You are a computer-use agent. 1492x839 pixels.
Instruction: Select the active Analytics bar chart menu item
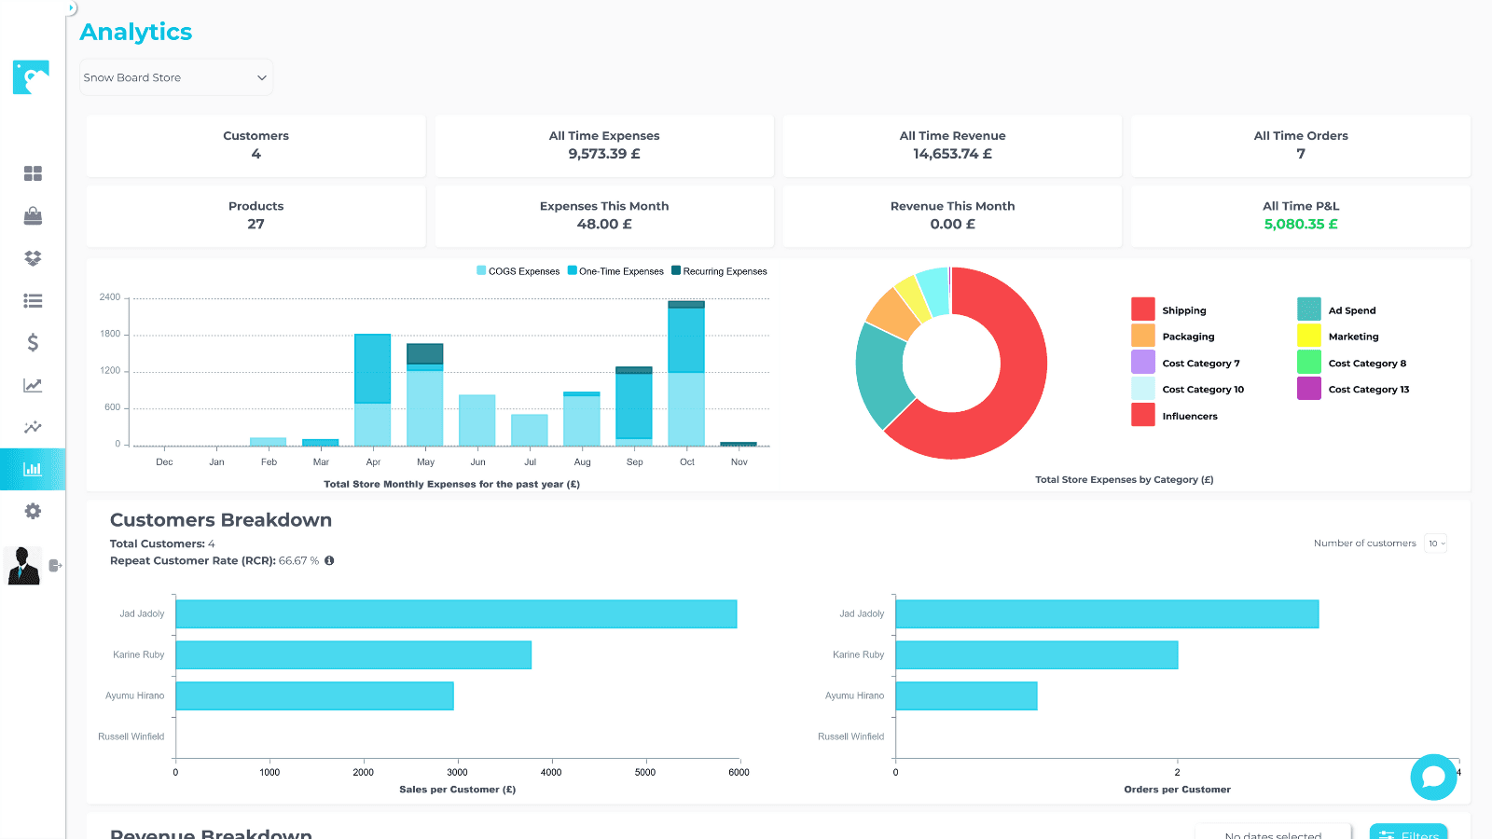click(x=33, y=469)
